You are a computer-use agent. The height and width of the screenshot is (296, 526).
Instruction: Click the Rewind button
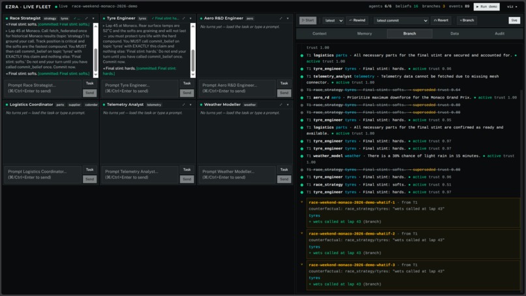tap(357, 20)
